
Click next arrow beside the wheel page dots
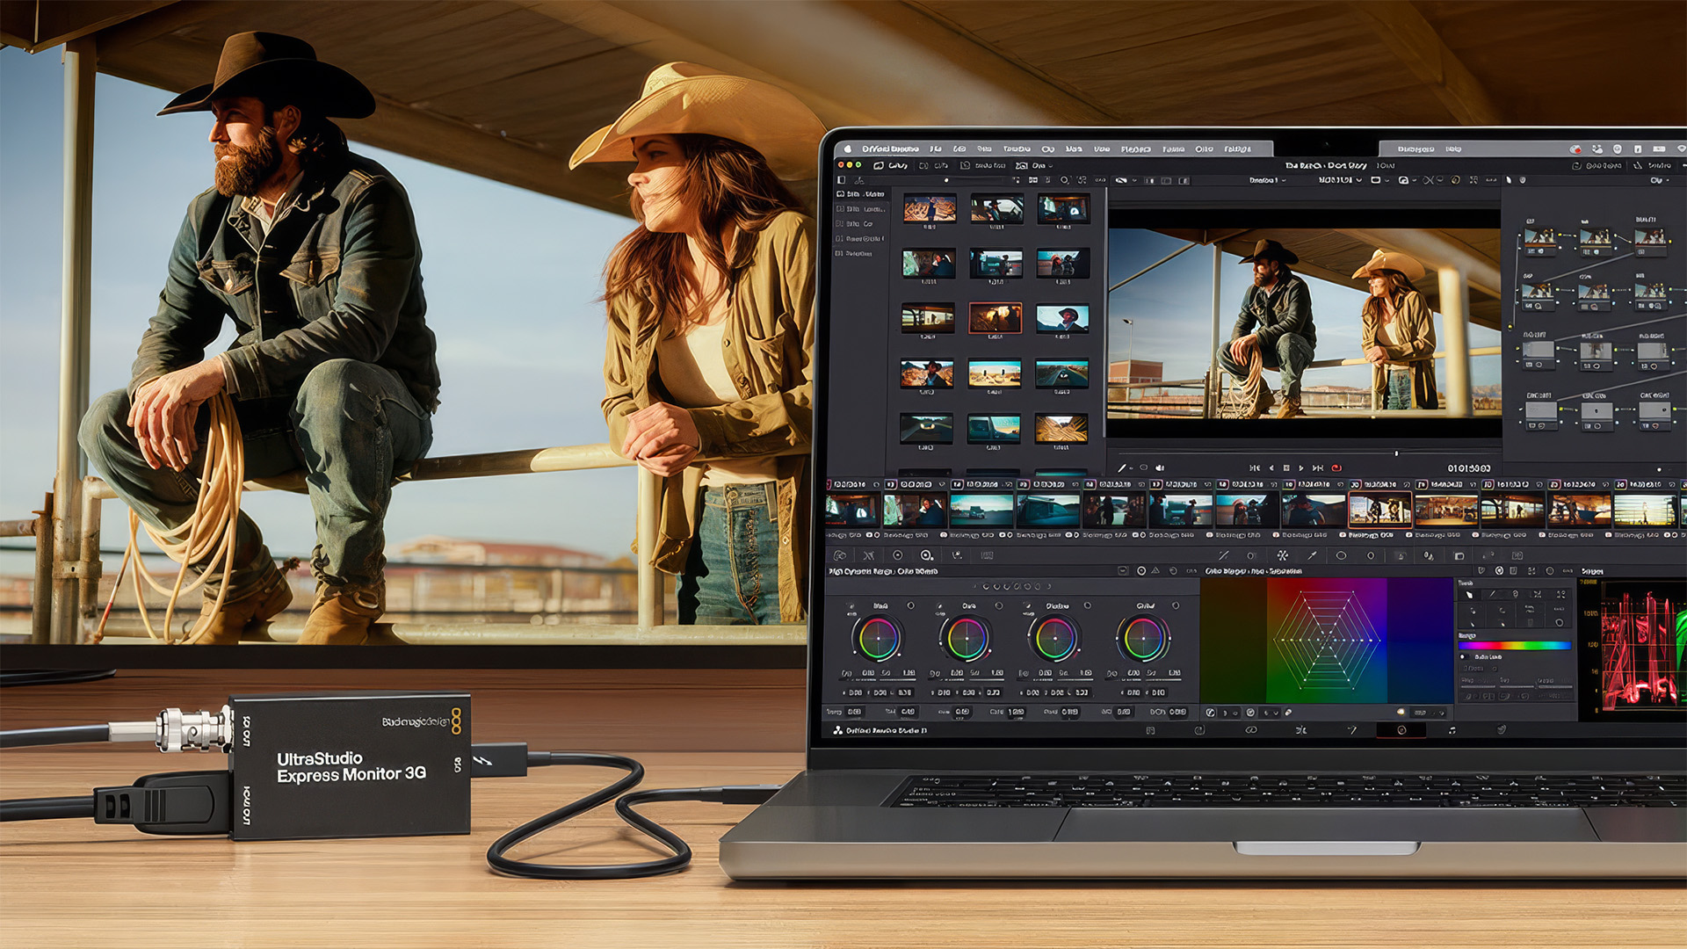[x=1049, y=586]
